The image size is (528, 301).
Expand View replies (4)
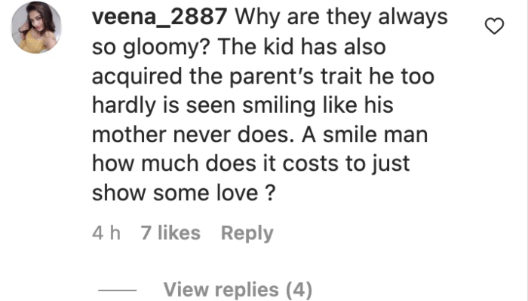pyautogui.click(x=238, y=289)
